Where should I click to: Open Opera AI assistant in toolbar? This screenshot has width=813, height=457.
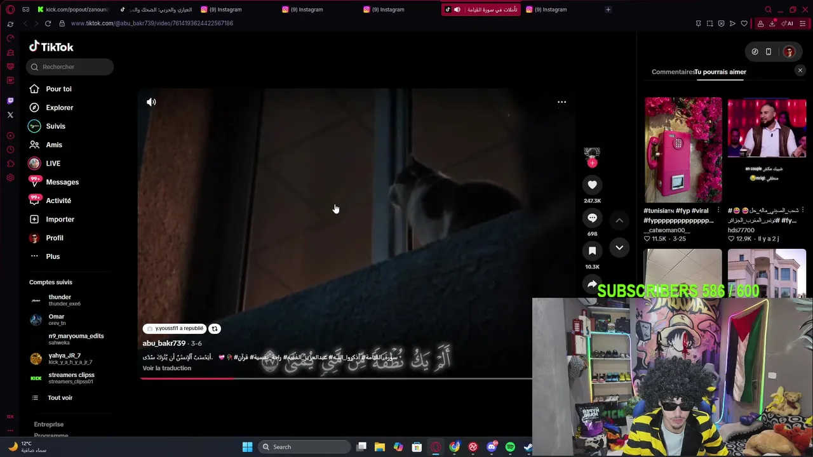[x=788, y=23]
